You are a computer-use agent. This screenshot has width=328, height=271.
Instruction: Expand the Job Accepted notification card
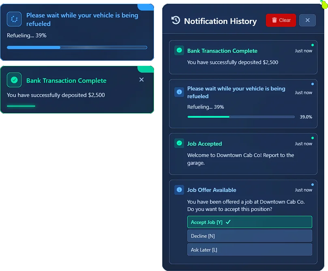tap(243, 154)
